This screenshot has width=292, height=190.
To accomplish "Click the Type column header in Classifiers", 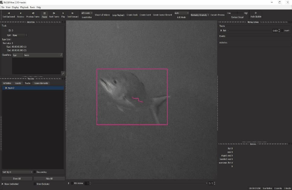I will (x=18, y=55).
